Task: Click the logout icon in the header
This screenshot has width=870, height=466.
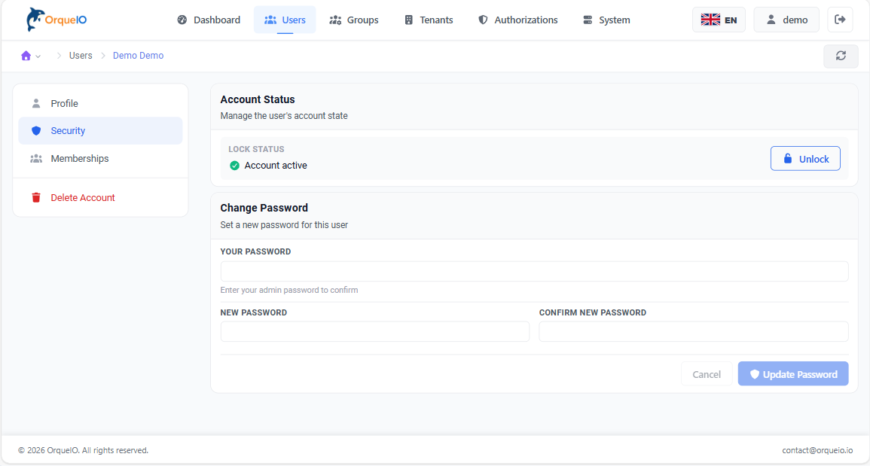Action: [x=840, y=19]
